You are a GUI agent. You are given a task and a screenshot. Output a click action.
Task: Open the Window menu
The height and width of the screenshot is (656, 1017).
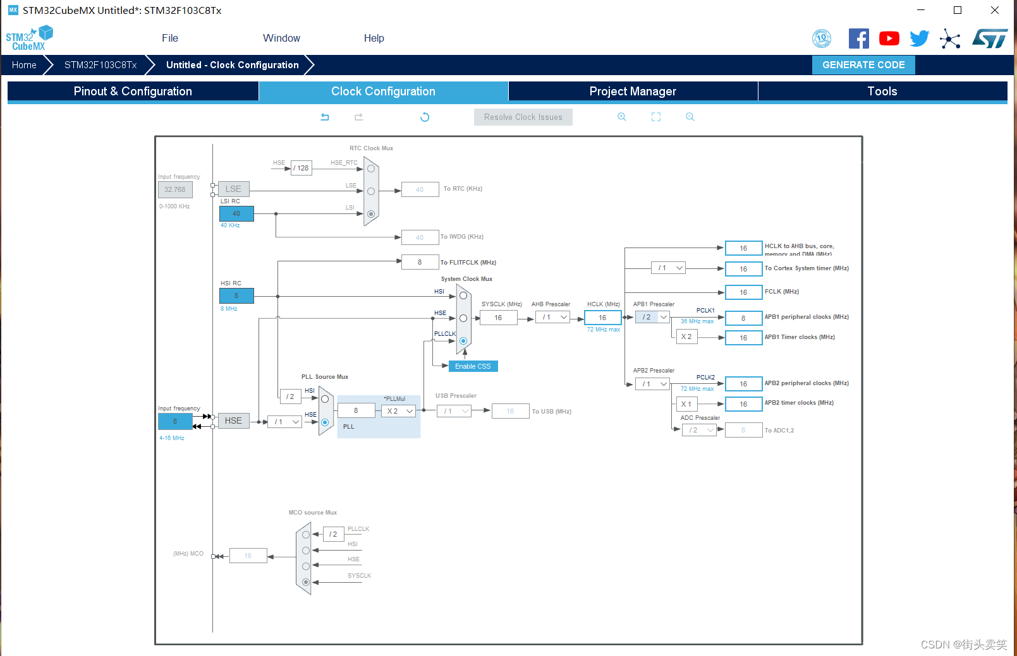(x=281, y=39)
